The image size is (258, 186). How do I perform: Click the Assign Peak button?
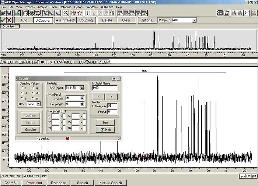point(65,20)
